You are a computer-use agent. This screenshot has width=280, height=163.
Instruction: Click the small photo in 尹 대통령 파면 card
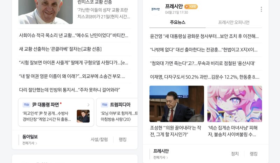(x=83, y=116)
